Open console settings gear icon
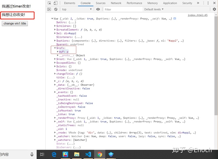Screen dimensions: 218x159 (x=214, y=9)
